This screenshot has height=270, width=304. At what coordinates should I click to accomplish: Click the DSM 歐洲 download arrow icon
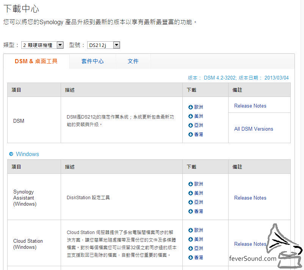click(190, 107)
